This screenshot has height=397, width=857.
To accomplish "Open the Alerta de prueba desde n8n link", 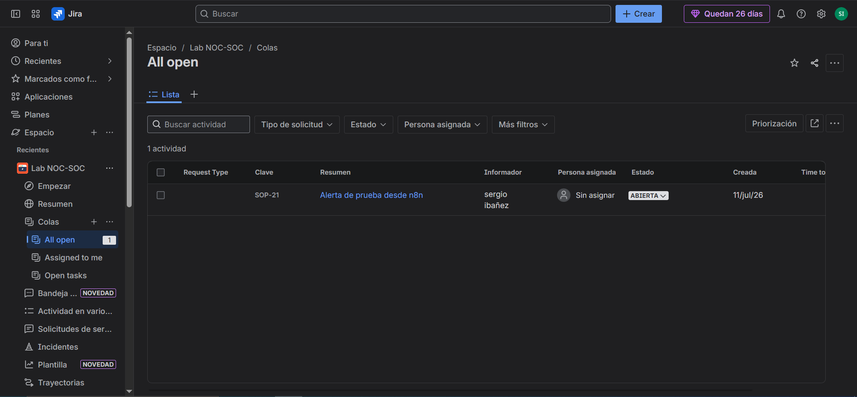I will pos(371,195).
